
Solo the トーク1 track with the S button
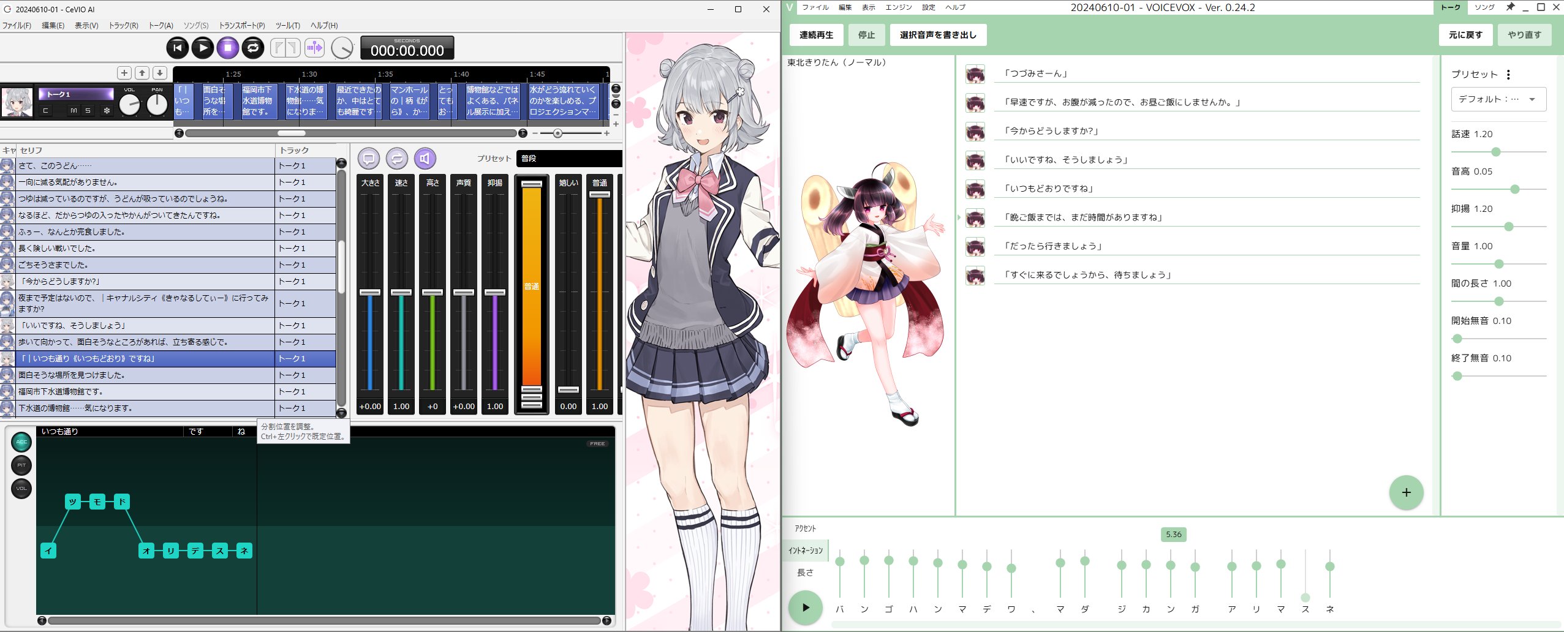(88, 111)
